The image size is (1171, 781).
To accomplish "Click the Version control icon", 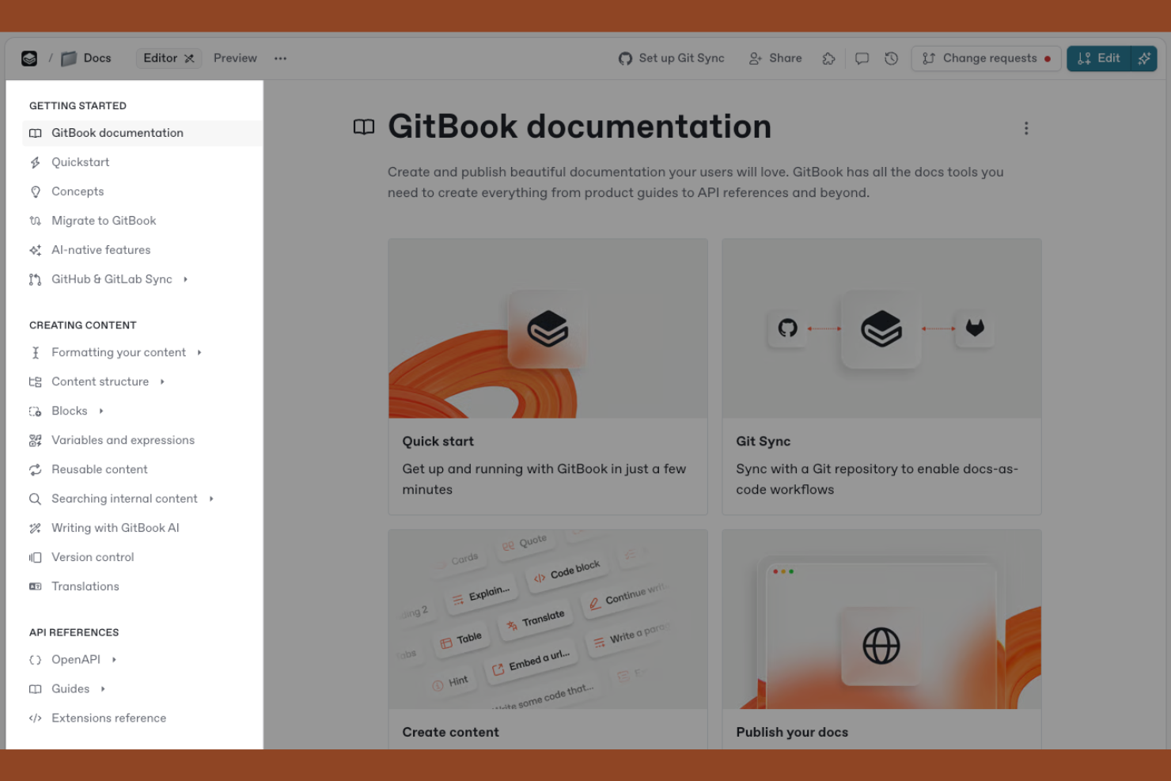I will click(x=36, y=558).
